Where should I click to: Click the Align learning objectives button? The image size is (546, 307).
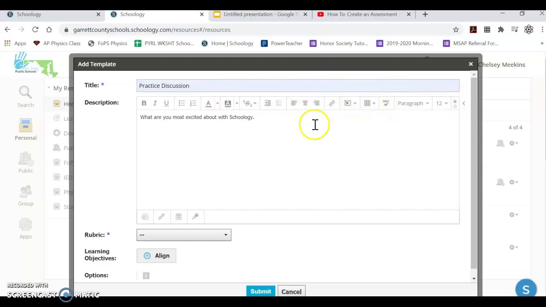(x=156, y=256)
